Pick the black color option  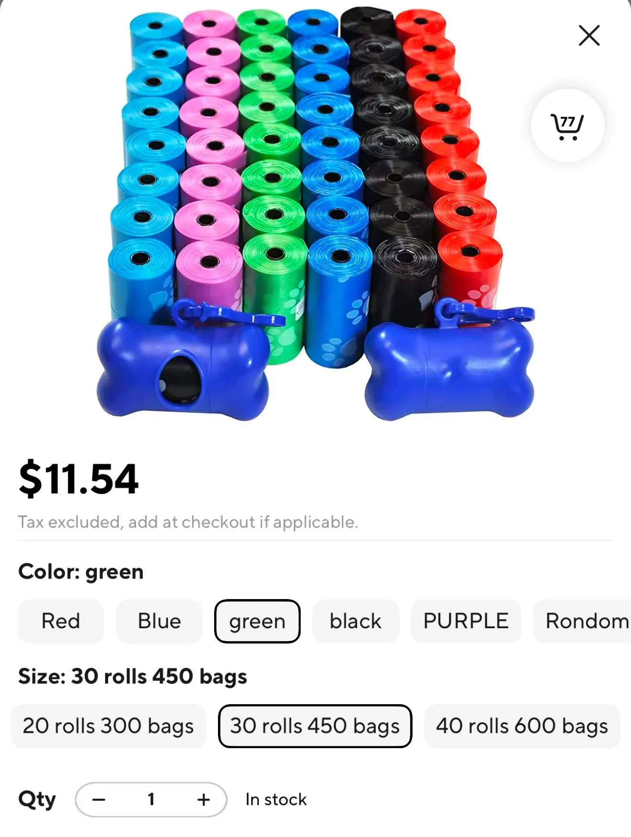[356, 621]
